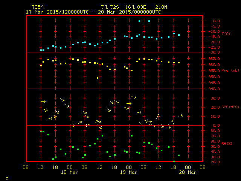241x181 pixels.
Task: Click the number 2 in bottom-left corner
Action: click(7, 178)
